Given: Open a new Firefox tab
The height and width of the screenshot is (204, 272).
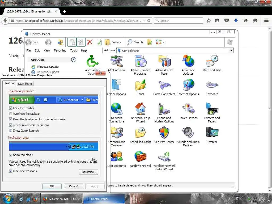Looking at the screenshot, I should click(x=65, y=11).
